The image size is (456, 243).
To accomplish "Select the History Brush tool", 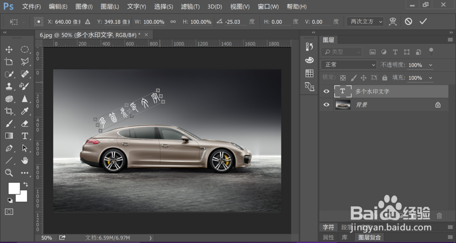I will tap(25, 86).
